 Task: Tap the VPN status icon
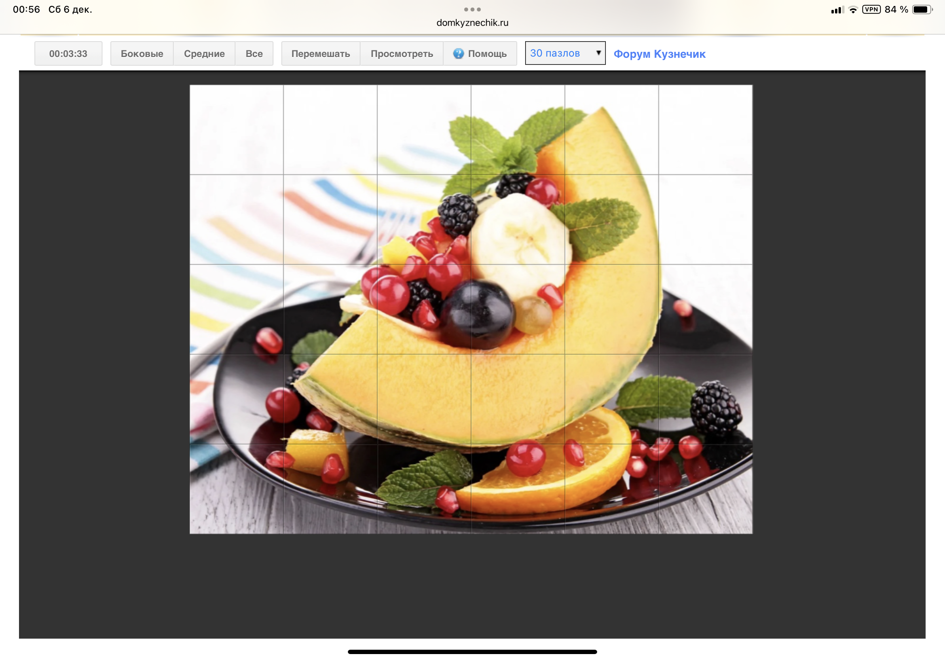871,9
